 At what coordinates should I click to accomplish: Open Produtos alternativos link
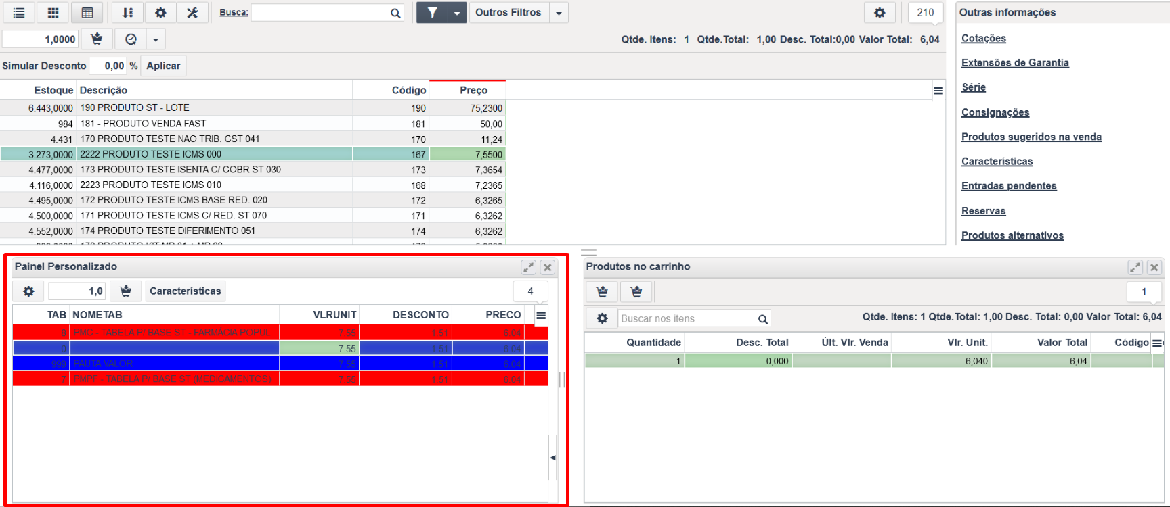pos(1012,235)
